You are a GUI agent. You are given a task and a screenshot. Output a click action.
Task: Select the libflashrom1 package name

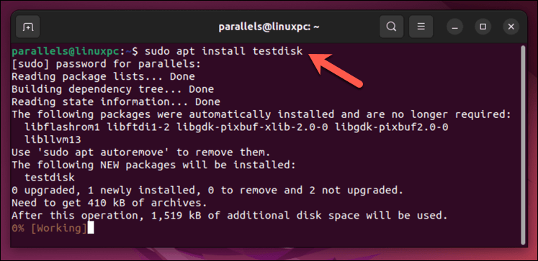coord(63,127)
